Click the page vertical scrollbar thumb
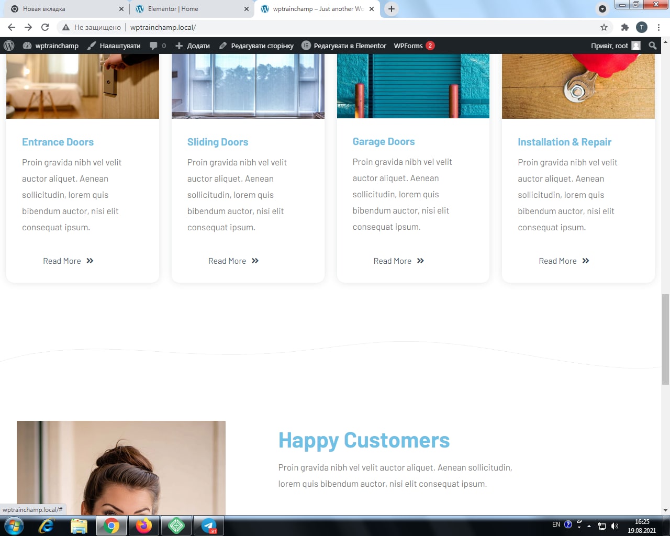 665,339
